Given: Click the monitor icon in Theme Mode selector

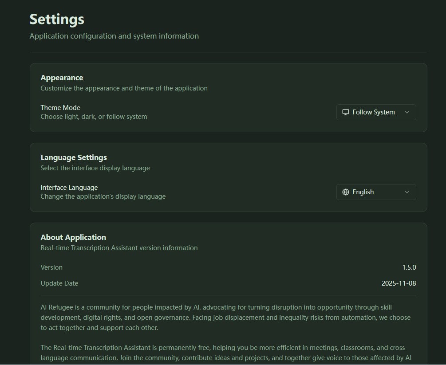Looking at the screenshot, I should coord(346,112).
